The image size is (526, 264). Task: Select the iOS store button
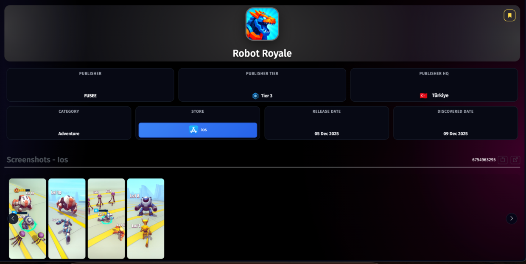pyautogui.click(x=198, y=130)
